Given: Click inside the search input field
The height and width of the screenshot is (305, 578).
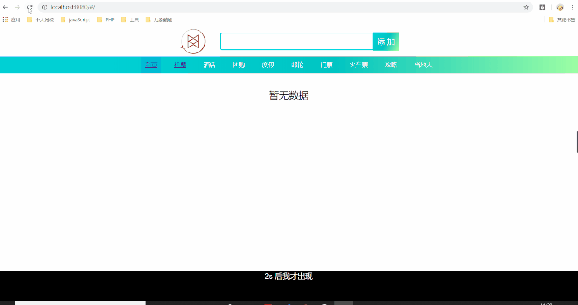Looking at the screenshot, I should (x=296, y=41).
